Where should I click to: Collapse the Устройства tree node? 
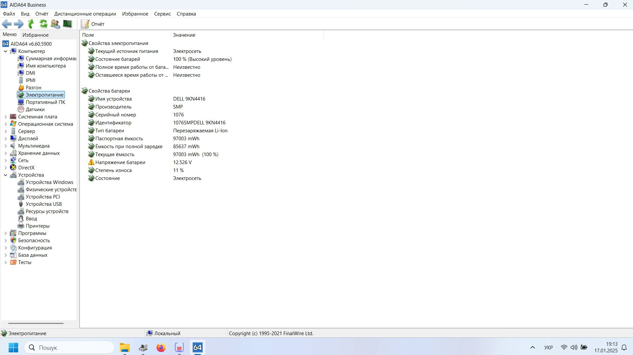coord(6,175)
